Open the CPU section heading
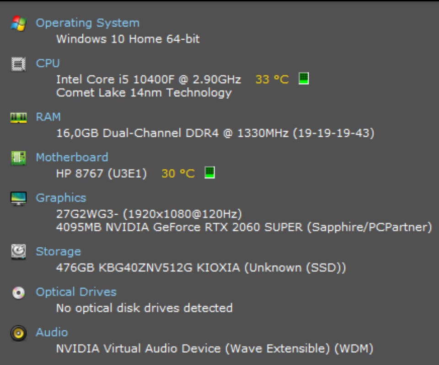The height and width of the screenshot is (365, 439). (48, 63)
